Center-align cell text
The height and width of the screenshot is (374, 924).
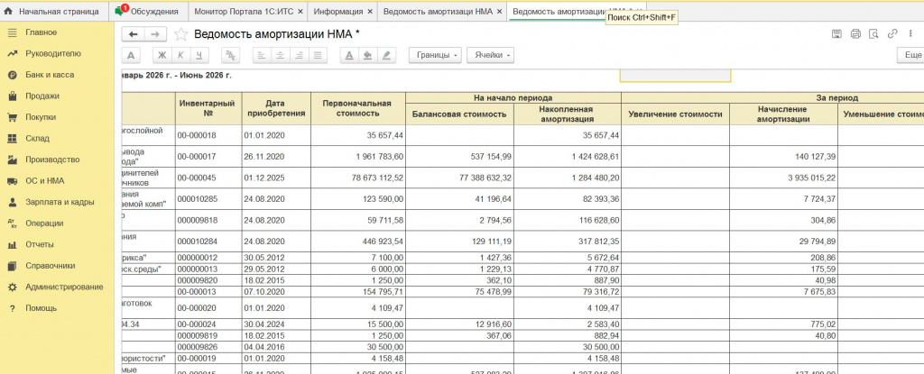click(x=281, y=55)
